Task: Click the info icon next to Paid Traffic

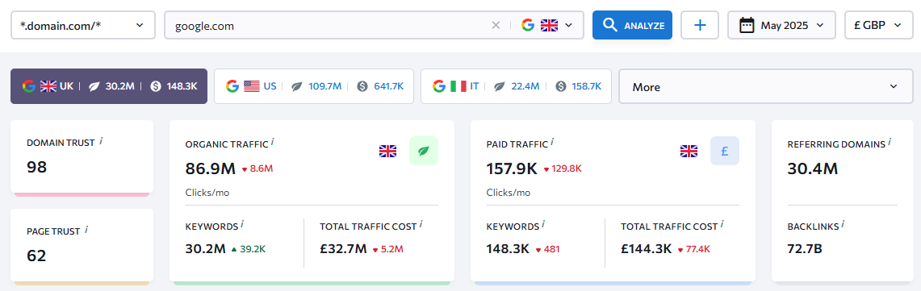Action: pyautogui.click(x=552, y=143)
